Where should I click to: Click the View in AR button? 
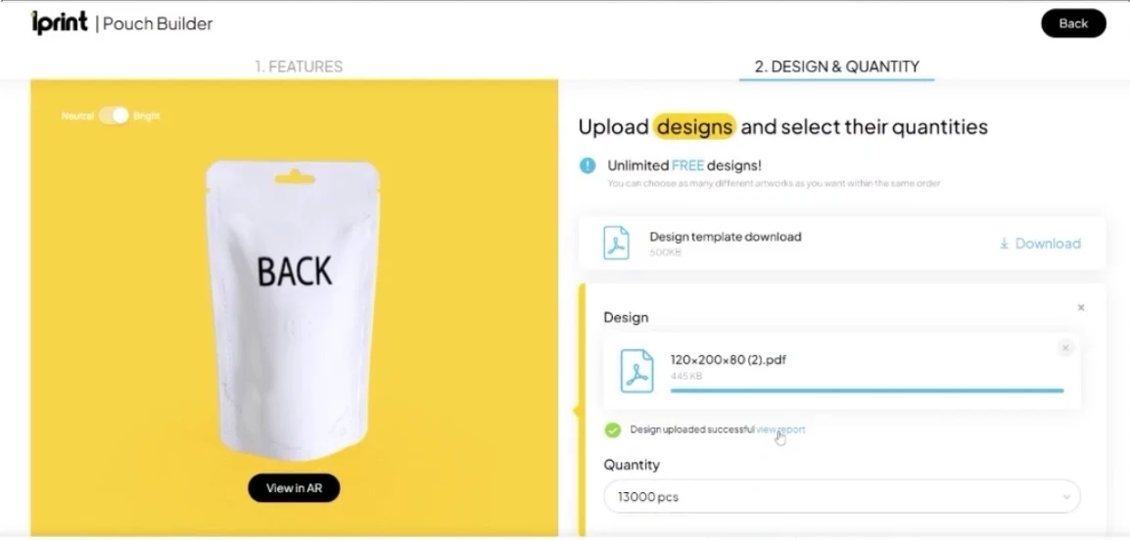[x=294, y=488]
